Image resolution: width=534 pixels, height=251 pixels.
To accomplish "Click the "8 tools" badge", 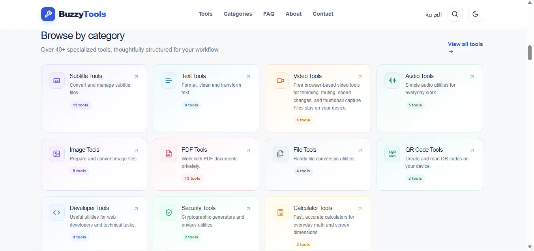I will click(x=191, y=105).
